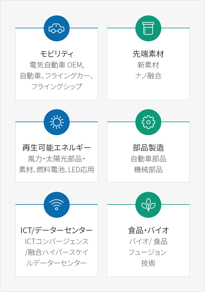Screen dimensions: 205x292
Task: Click the blue wifi icon for ICT
Action: 57,205
